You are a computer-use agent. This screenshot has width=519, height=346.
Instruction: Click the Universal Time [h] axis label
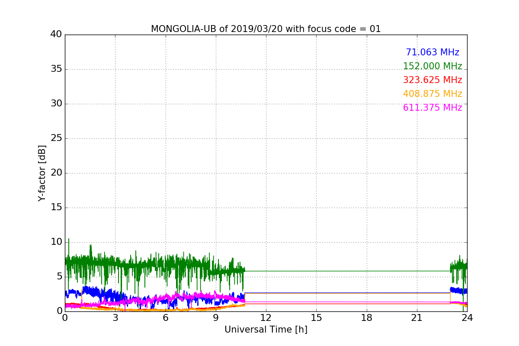point(266,330)
